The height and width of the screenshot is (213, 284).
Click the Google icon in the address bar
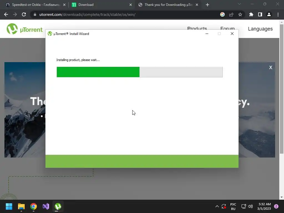tap(222, 14)
